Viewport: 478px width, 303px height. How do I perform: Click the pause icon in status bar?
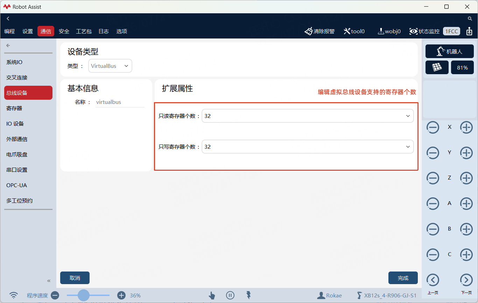tap(230, 295)
